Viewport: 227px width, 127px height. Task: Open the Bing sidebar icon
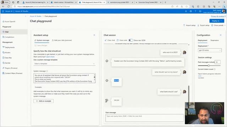224,6
